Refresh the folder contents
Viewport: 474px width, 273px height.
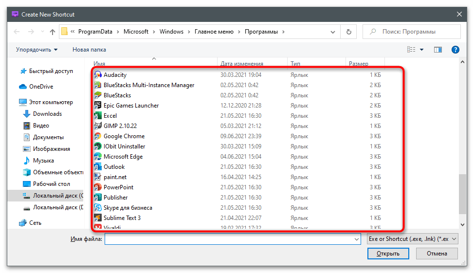(348, 32)
